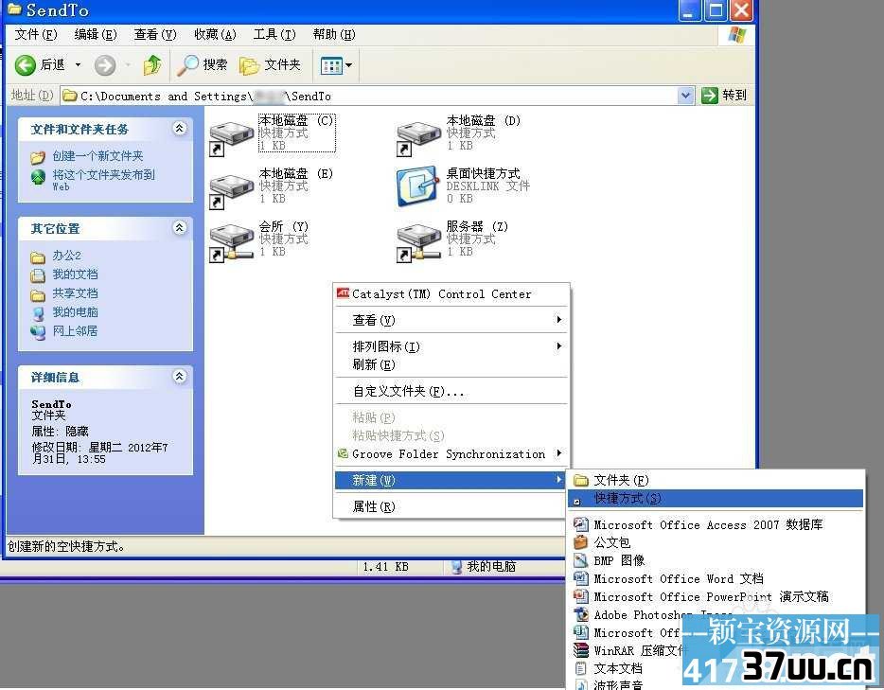Click the Adobe Photoshop Image file icon

click(x=581, y=614)
